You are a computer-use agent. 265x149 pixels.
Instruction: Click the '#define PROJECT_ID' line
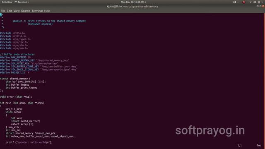coord(15,73)
